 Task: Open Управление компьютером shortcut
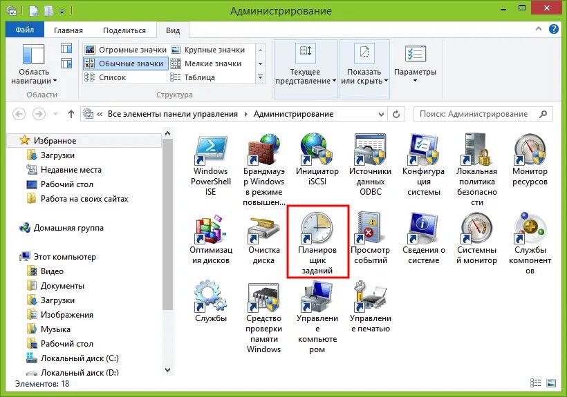tap(317, 318)
